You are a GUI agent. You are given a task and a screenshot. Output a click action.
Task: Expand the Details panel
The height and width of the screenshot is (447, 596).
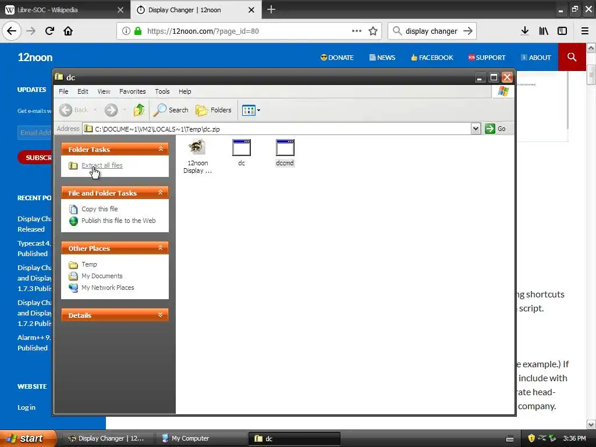pyautogui.click(x=161, y=315)
